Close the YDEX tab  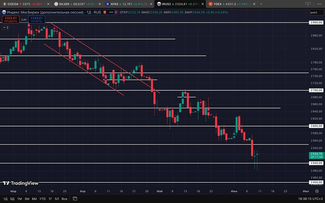(x=254, y=4)
